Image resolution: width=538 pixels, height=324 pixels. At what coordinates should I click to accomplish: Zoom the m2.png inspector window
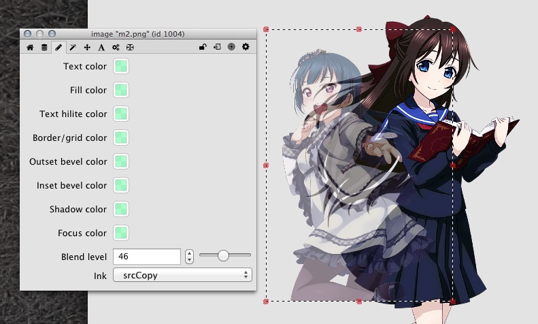point(52,33)
